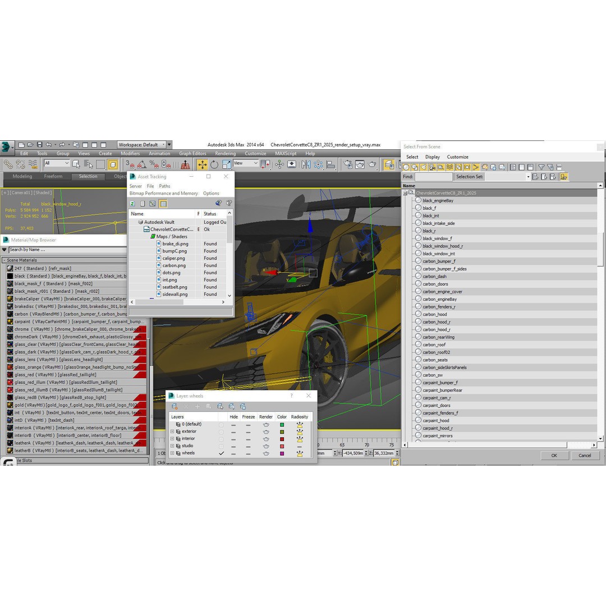Change the interior layer color swatch
This screenshot has height=606, width=606.
tap(282, 439)
